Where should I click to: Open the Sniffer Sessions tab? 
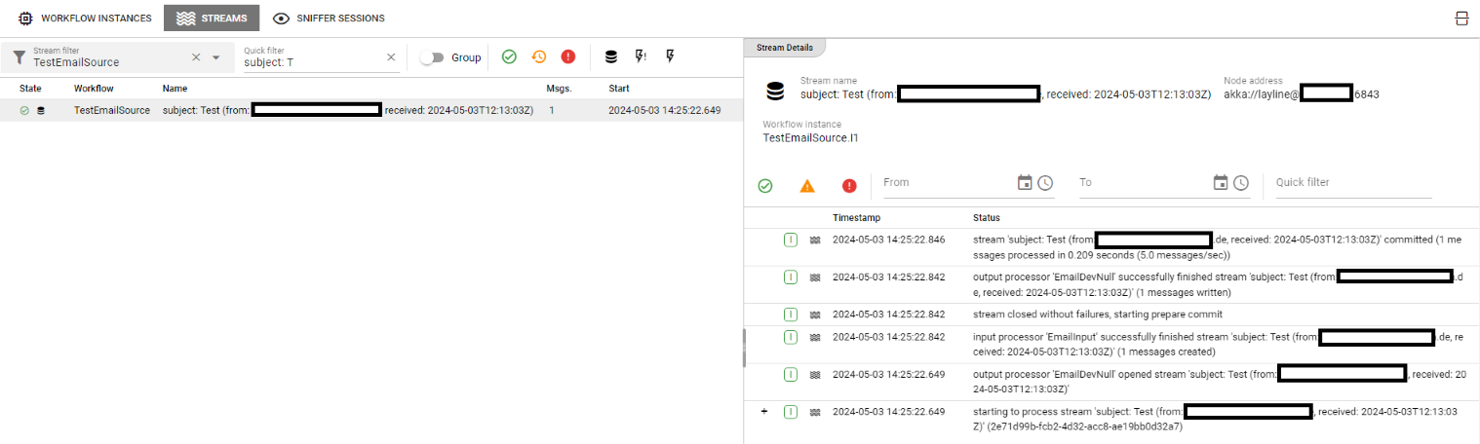point(329,18)
